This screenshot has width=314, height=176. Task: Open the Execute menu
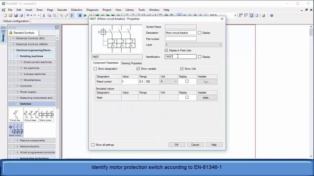tap(62, 10)
